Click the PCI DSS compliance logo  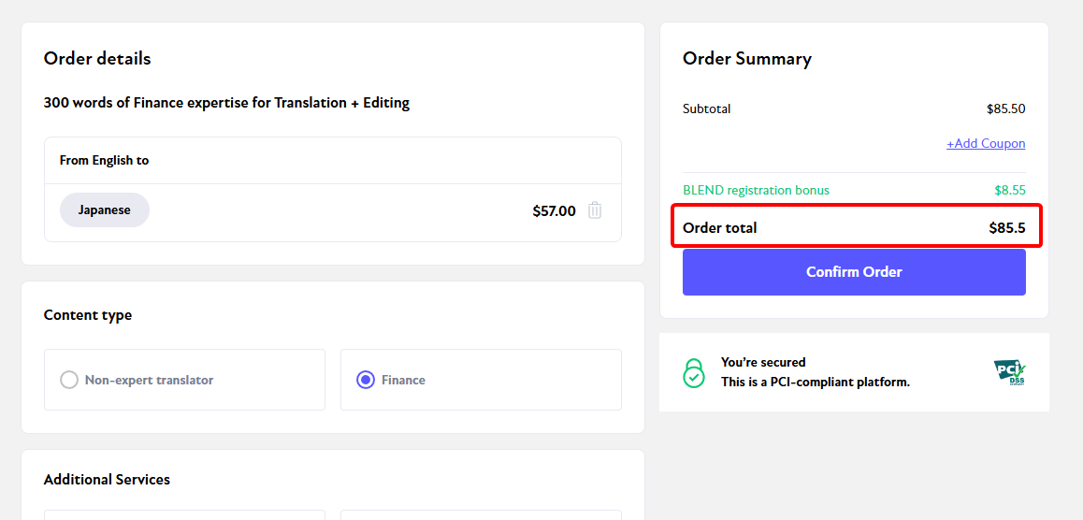click(x=1009, y=372)
